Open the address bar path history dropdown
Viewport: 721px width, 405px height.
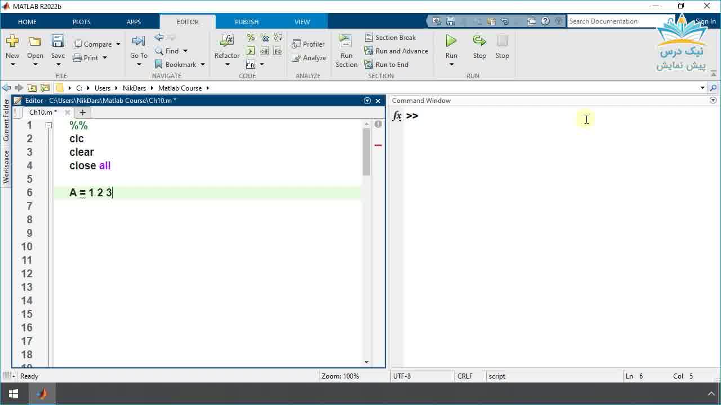(x=702, y=88)
